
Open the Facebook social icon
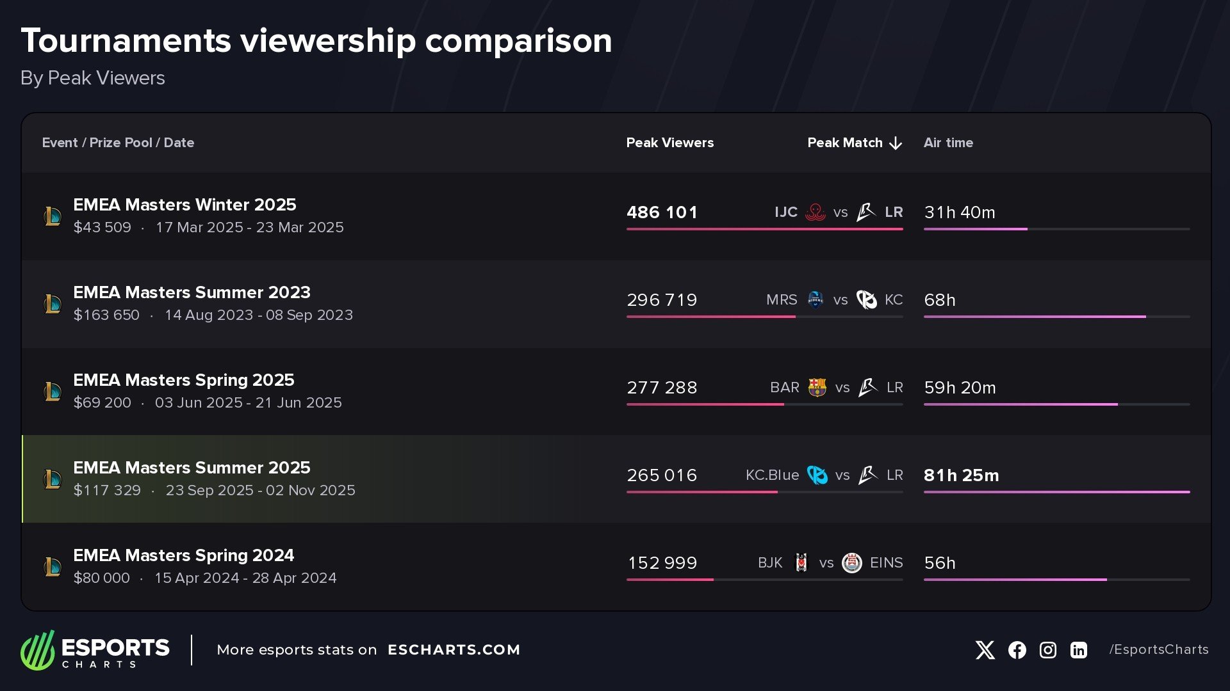(x=1017, y=650)
